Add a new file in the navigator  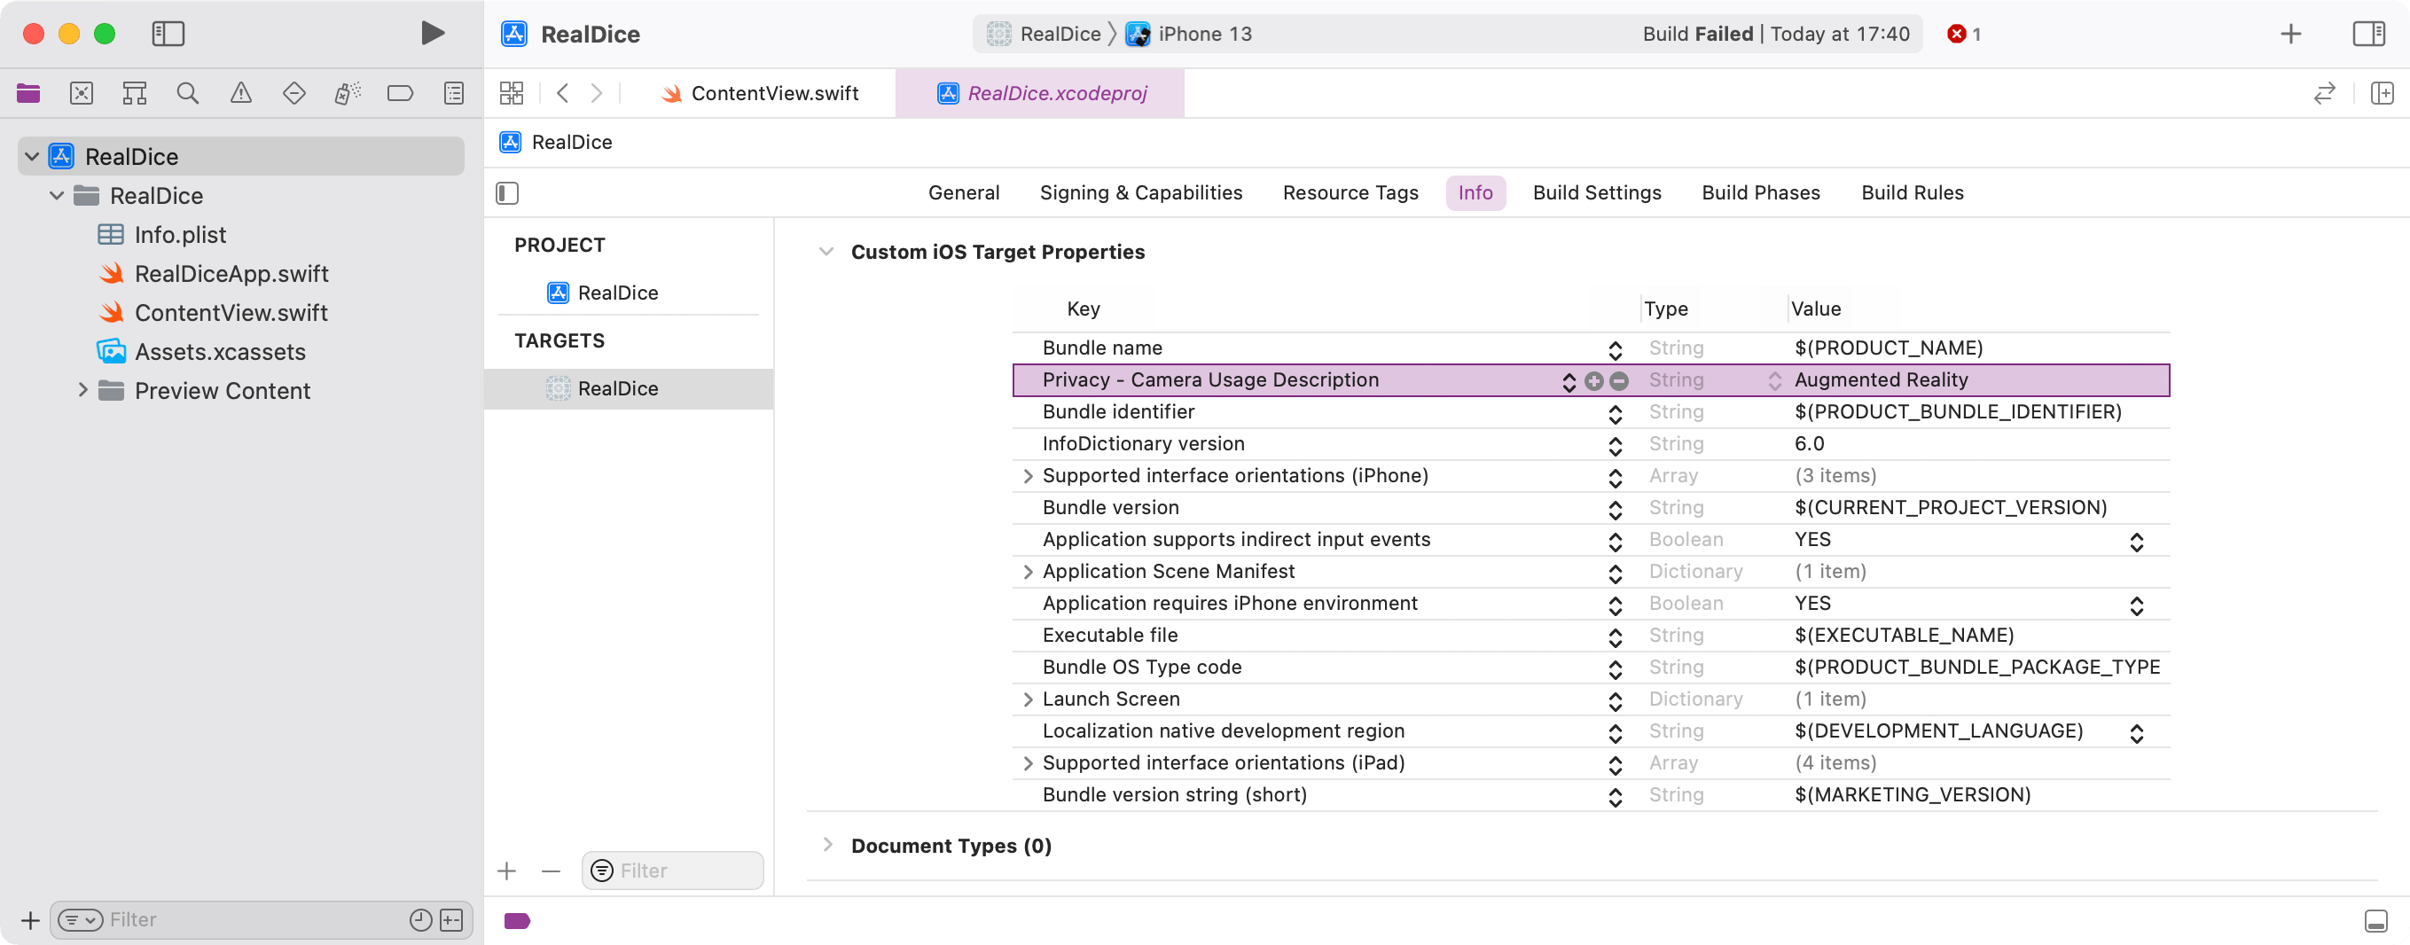30,920
